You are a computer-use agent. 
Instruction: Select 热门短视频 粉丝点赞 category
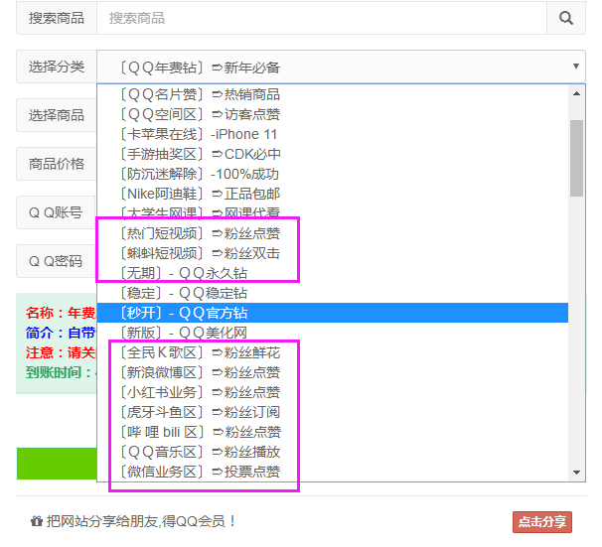click(x=199, y=233)
